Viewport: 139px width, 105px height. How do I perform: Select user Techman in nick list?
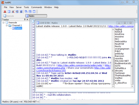[120, 73]
